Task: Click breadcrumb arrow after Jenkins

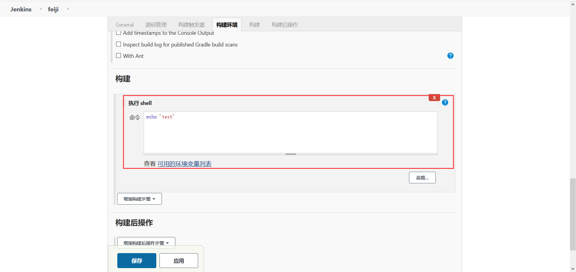Action: (41, 9)
